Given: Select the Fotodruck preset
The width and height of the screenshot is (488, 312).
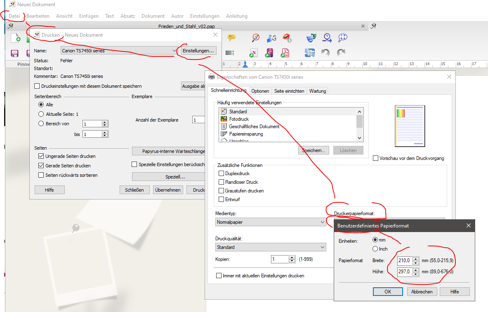Looking at the screenshot, I should tap(239, 119).
